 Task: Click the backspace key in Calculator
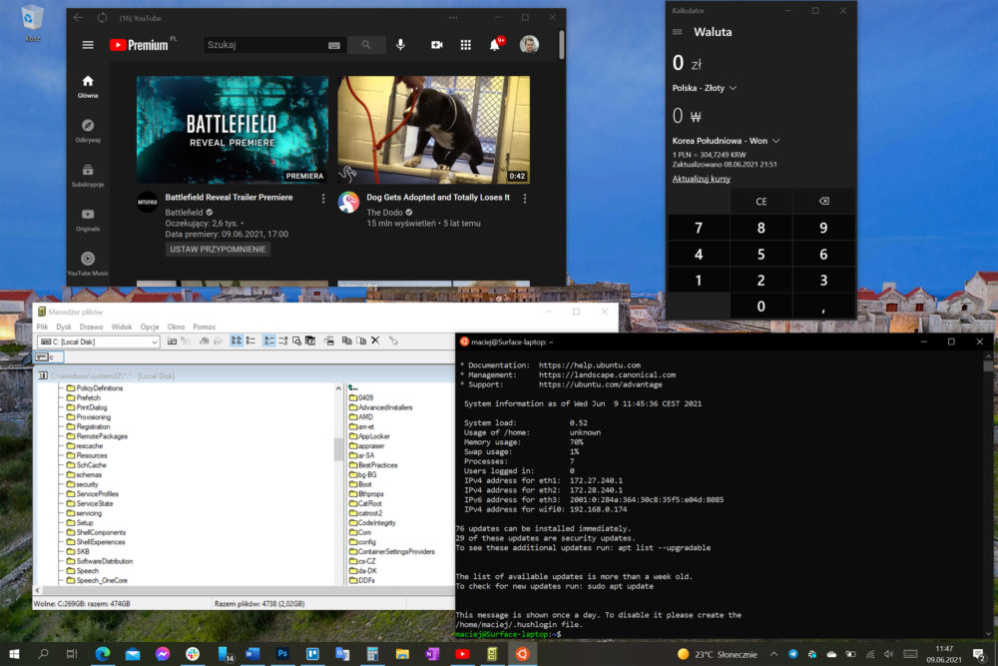click(x=823, y=202)
